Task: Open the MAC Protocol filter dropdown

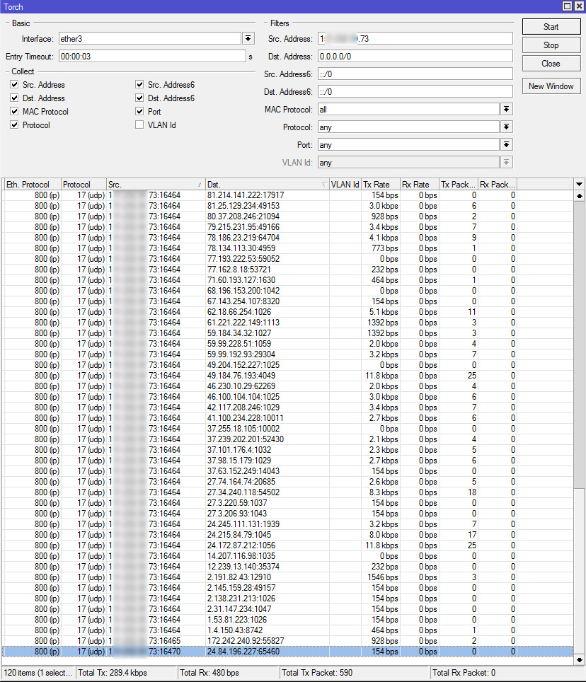Action: pyautogui.click(x=507, y=109)
